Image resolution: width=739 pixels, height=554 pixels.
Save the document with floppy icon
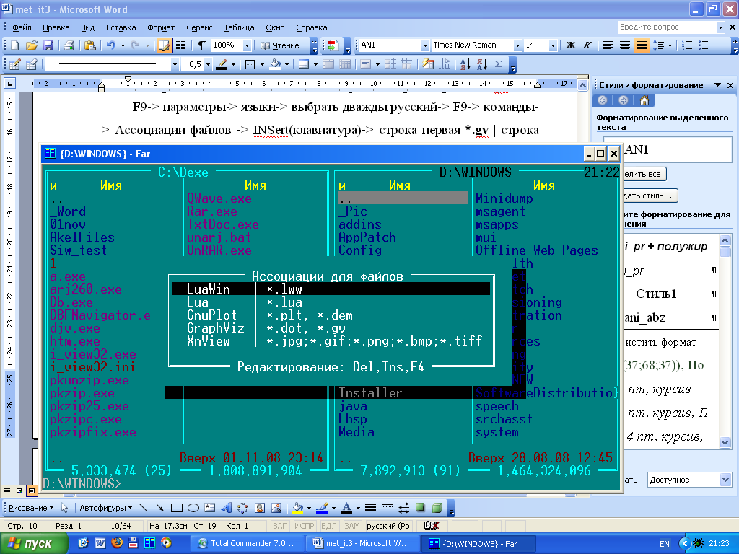pyautogui.click(x=48, y=45)
